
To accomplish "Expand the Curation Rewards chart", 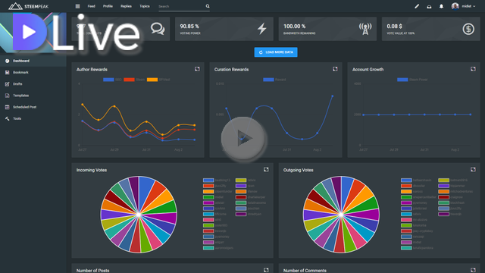I will (x=335, y=69).
